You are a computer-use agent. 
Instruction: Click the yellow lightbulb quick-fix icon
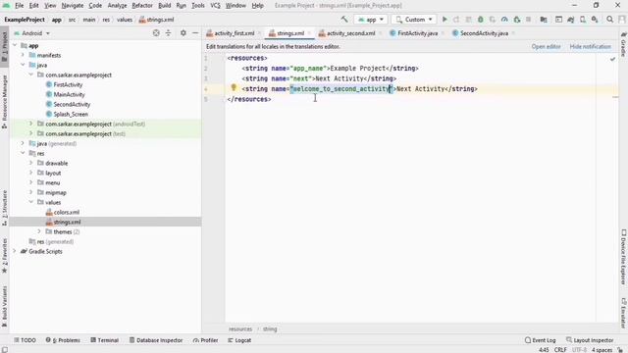[x=234, y=87]
